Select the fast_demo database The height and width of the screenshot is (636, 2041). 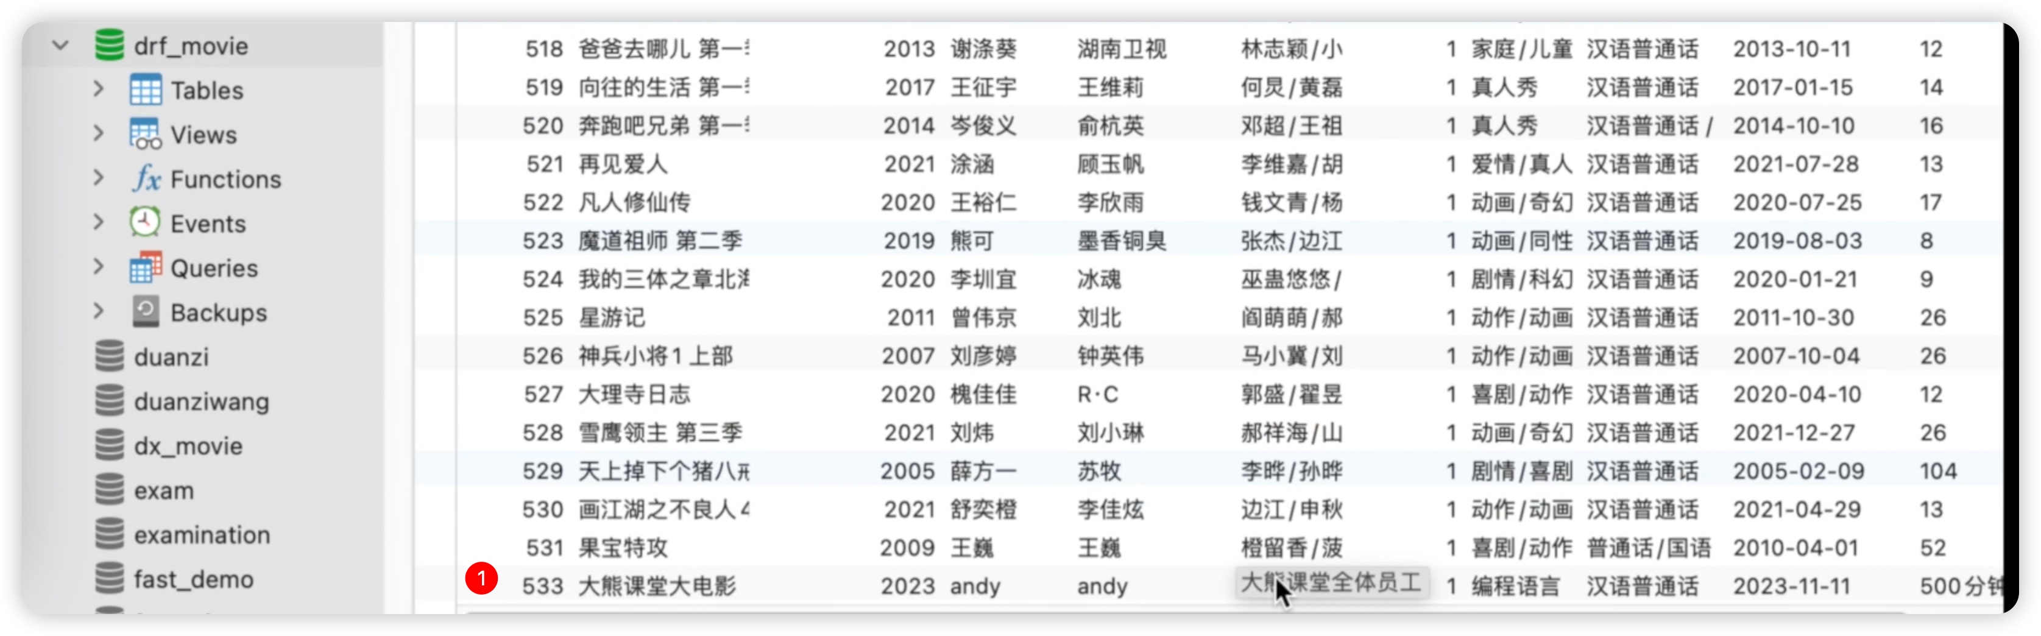[x=194, y=579]
